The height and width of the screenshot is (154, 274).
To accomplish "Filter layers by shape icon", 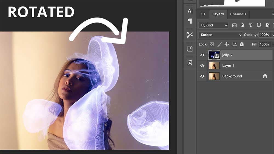I will (259, 25).
